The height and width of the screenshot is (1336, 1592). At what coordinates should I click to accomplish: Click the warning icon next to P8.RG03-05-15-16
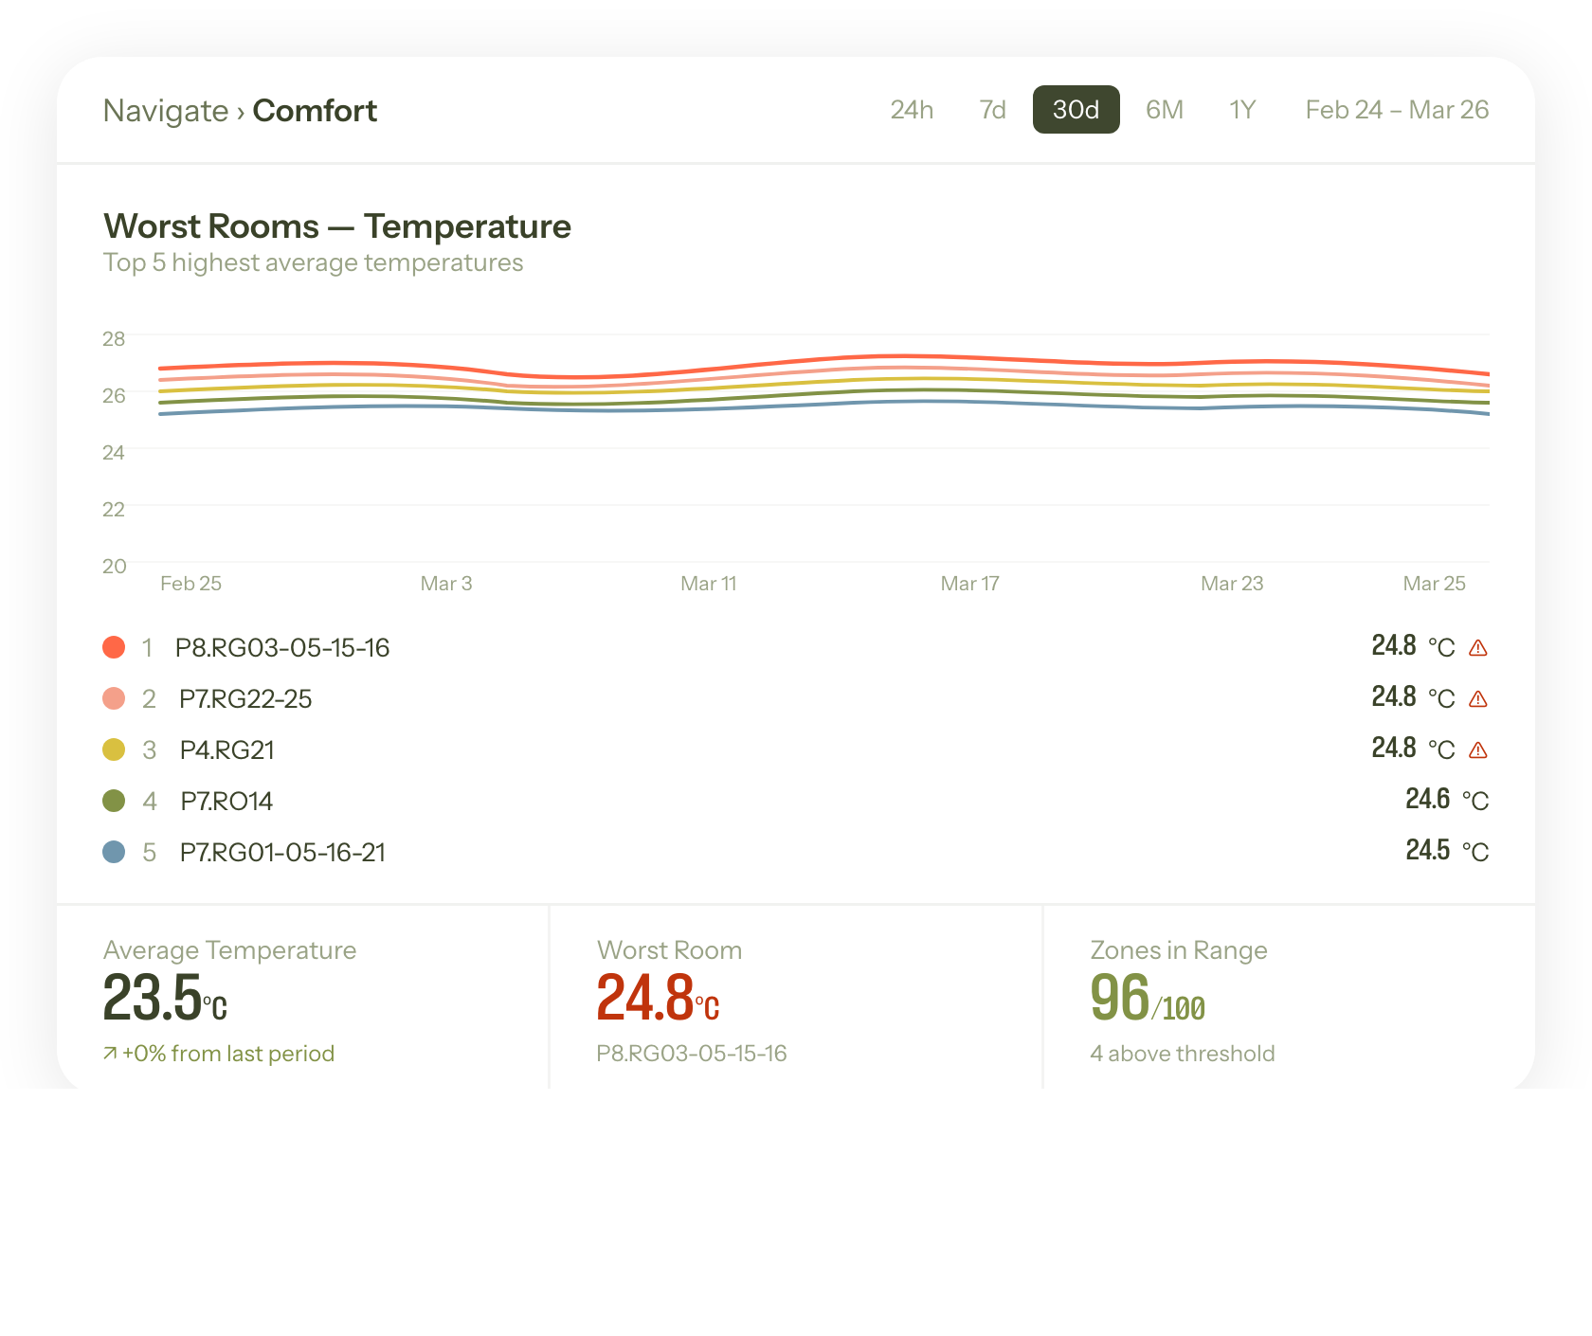[1479, 647]
